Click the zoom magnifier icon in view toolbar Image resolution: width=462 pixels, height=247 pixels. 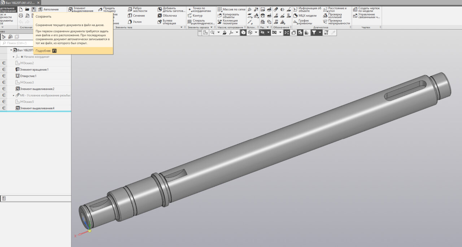pyautogui.click(x=213, y=32)
